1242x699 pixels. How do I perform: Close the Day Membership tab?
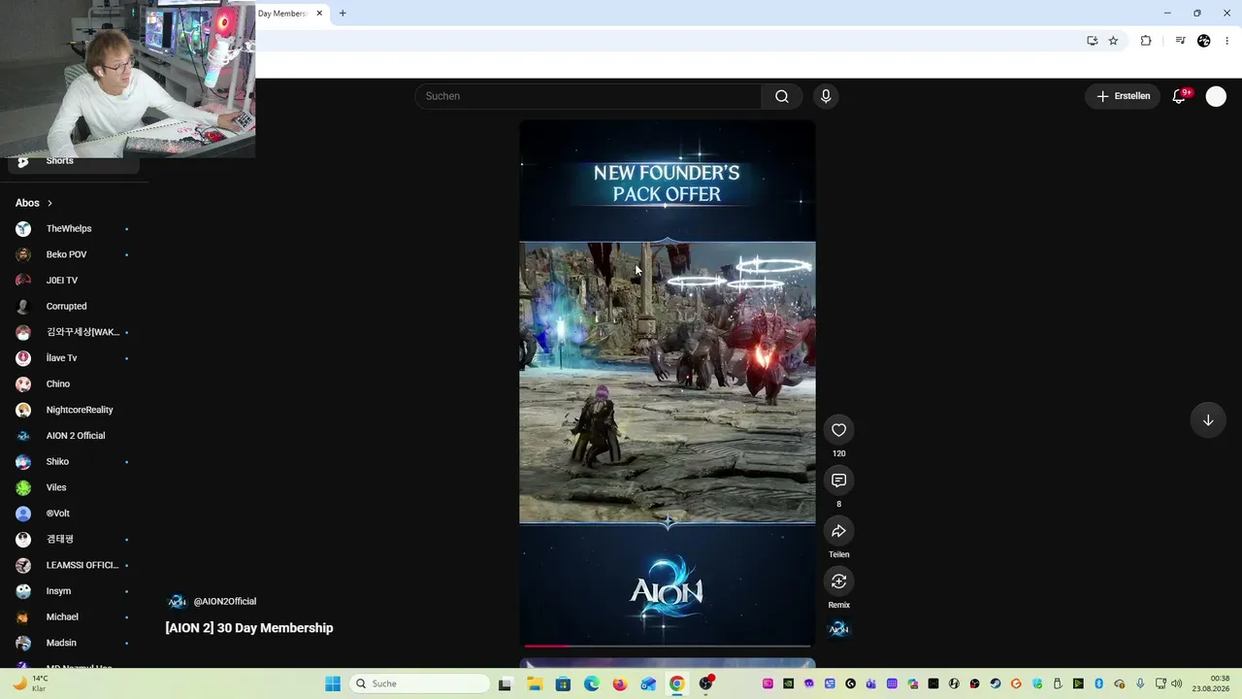319,14
